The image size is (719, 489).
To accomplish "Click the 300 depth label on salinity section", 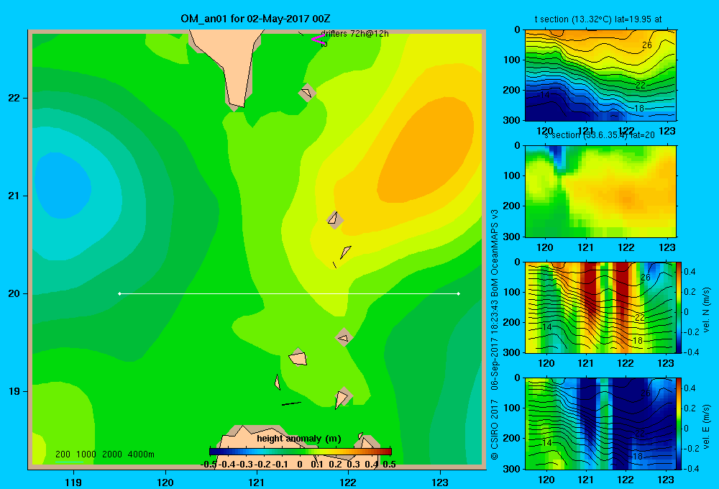I will click(512, 237).
